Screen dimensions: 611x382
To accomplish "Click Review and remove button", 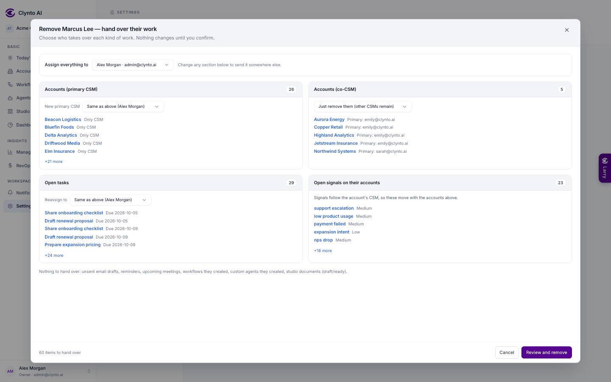I will (547, 352).
